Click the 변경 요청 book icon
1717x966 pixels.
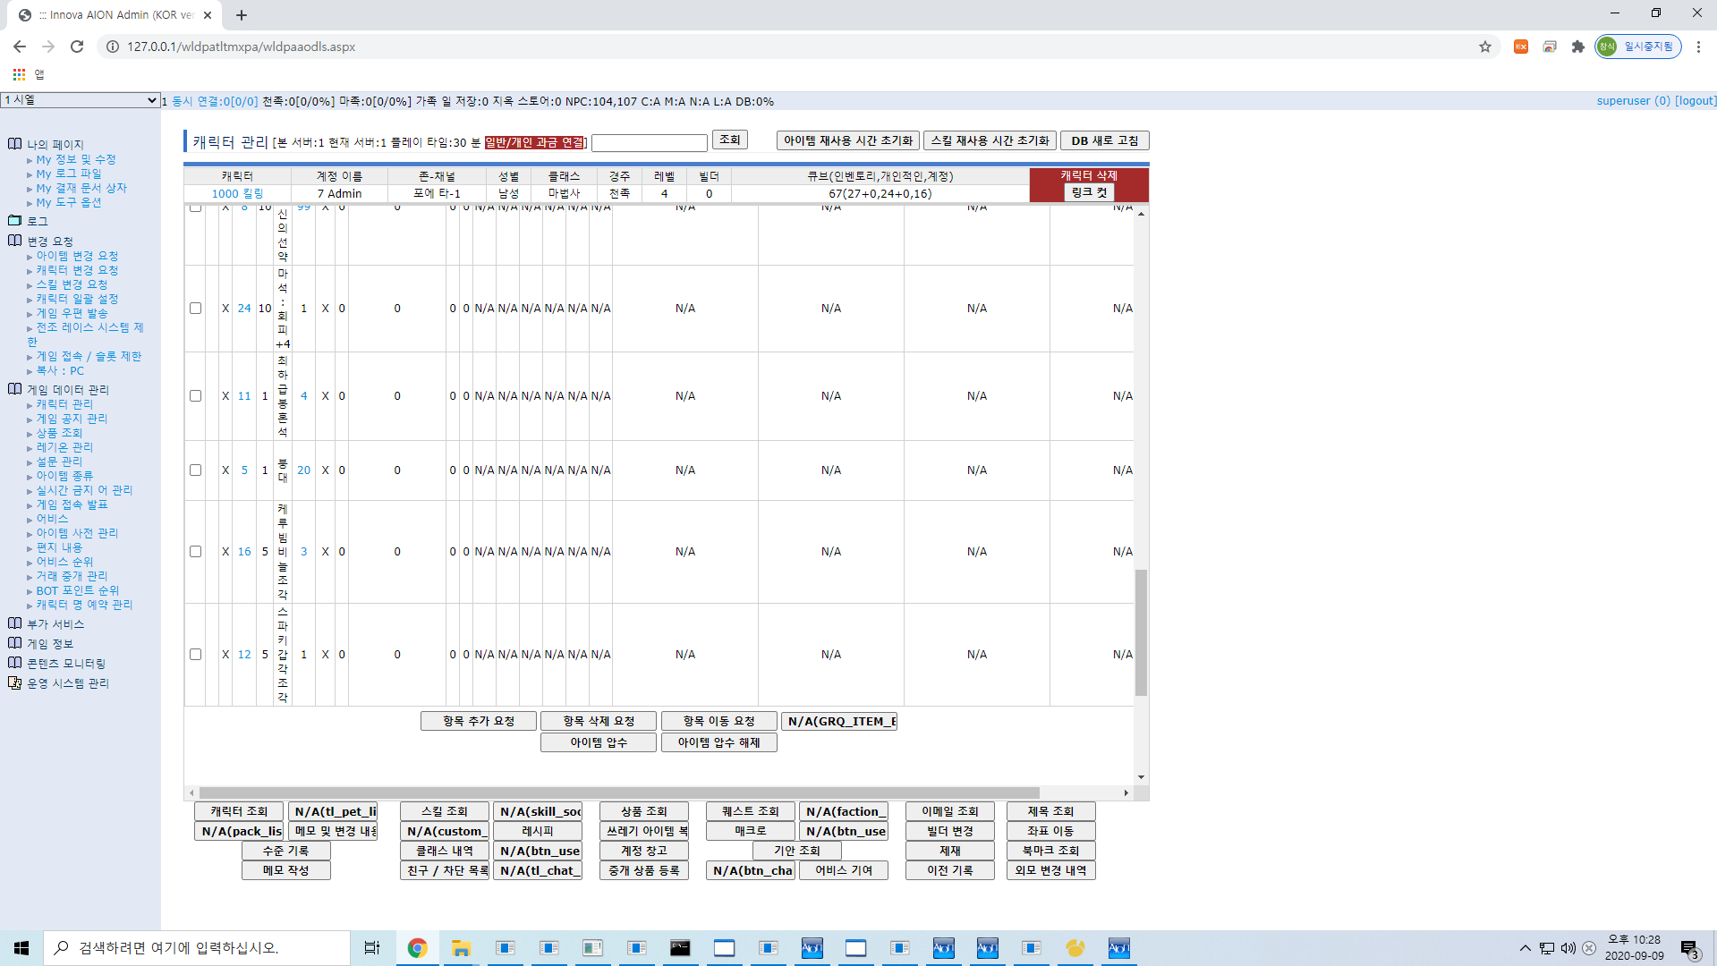pyautogui.click(x=14, y=241)
